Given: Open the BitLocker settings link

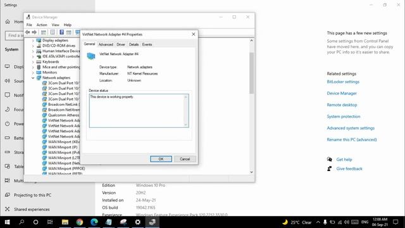Looking at the screenshot, I should [x=343, y=82].
